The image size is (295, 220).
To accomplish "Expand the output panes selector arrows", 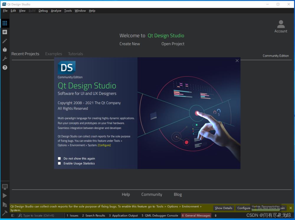I will pos(216,216).
